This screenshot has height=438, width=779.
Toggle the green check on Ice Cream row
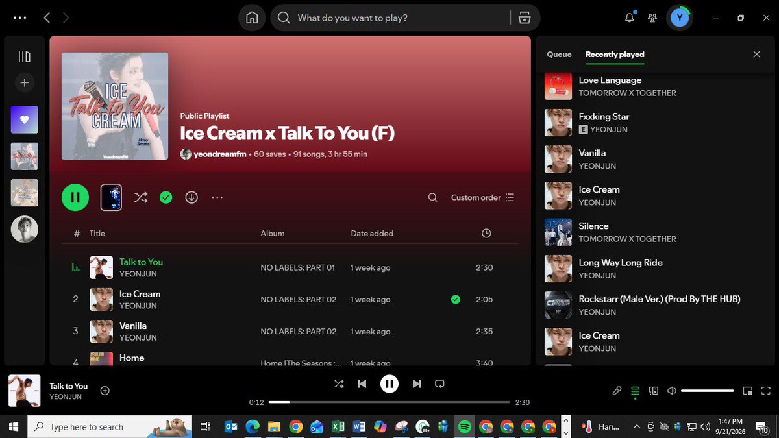tap(456, 299)
